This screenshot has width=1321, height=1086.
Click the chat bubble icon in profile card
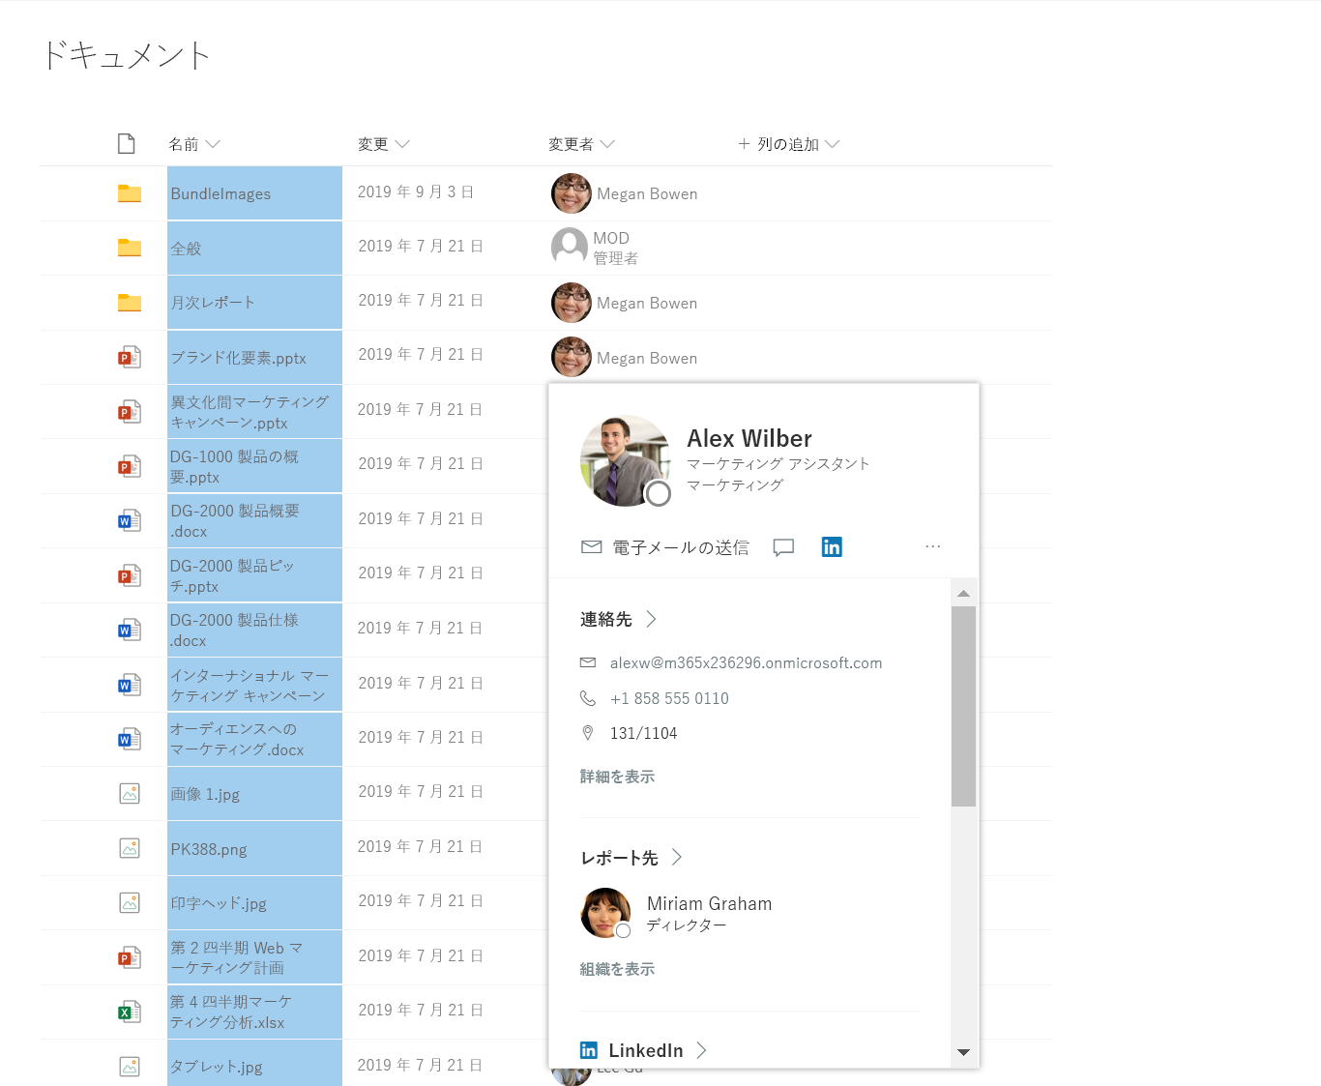783,547
